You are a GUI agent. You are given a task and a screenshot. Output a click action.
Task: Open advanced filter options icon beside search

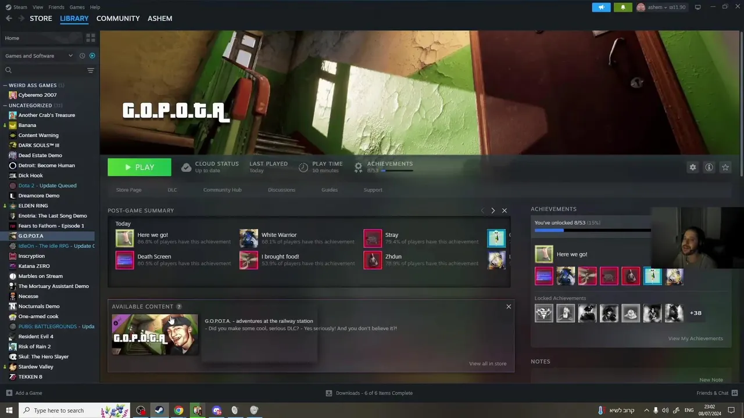coord(91,70)
